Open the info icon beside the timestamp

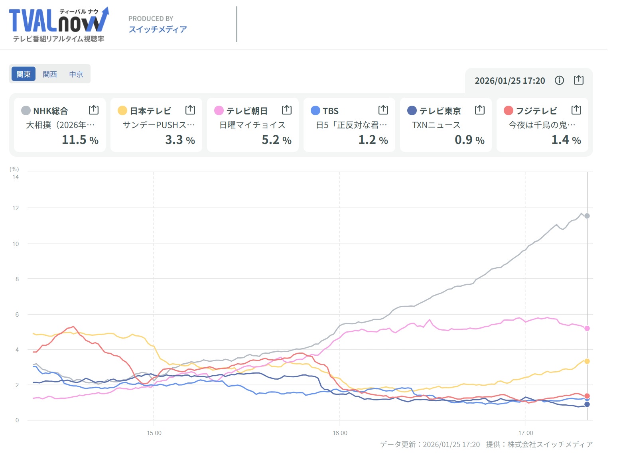click(560, 81)
